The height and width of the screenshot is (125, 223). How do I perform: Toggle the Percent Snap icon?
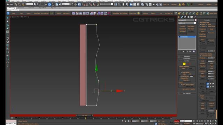[x=91, y=5]
